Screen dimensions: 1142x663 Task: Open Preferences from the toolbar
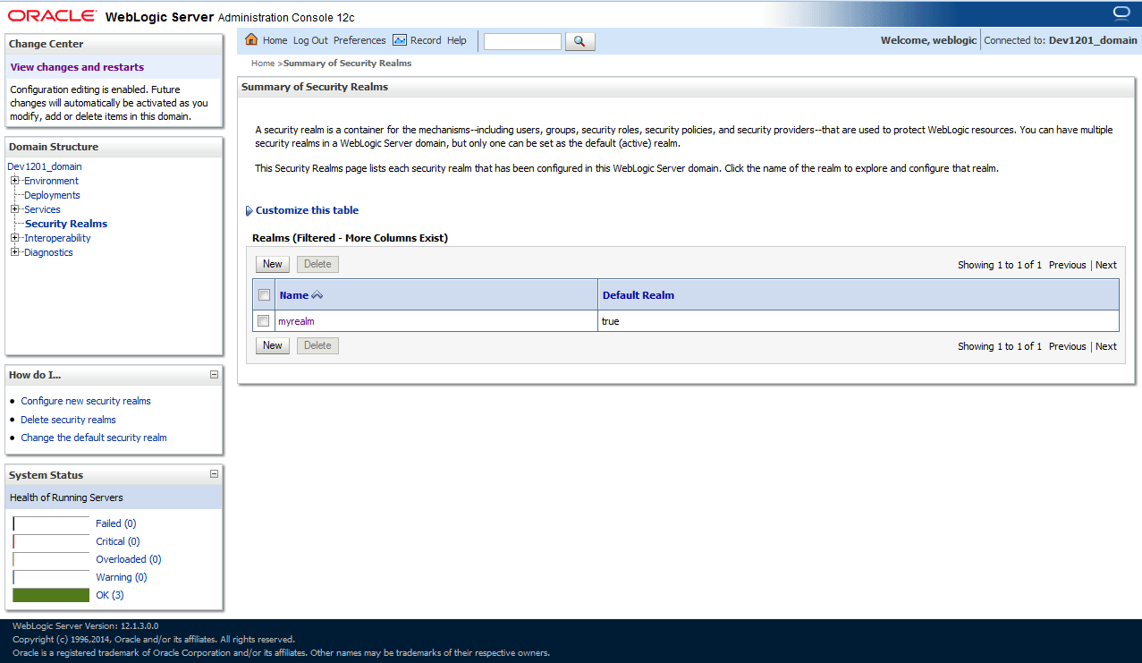coord(360,40)
